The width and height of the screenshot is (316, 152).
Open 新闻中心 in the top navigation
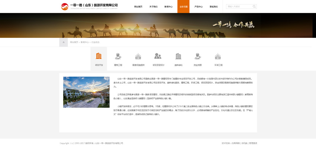click(168, 7)
